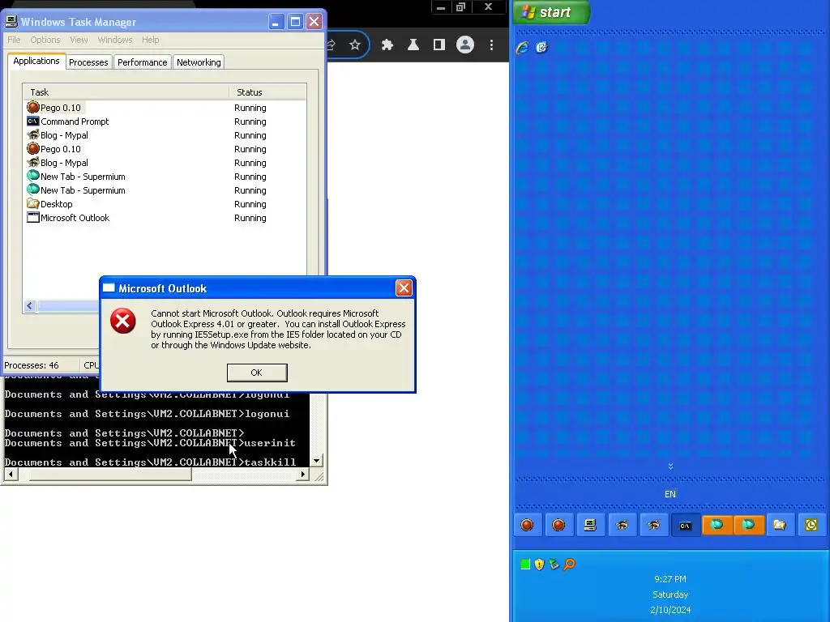
Task: Select the Desktop task row
Action: (165, 203)
